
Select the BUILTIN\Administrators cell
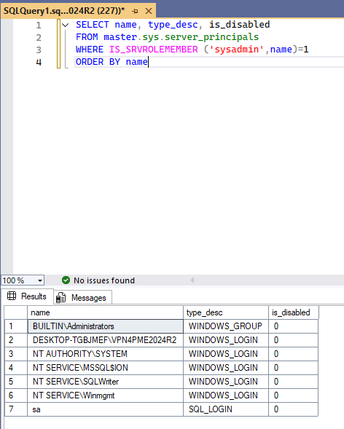106,326
